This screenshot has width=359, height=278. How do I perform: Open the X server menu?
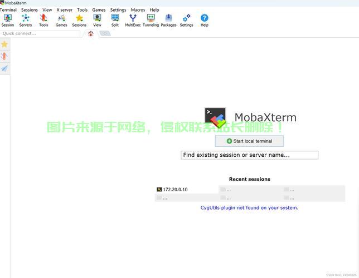[x=65, y=10]
